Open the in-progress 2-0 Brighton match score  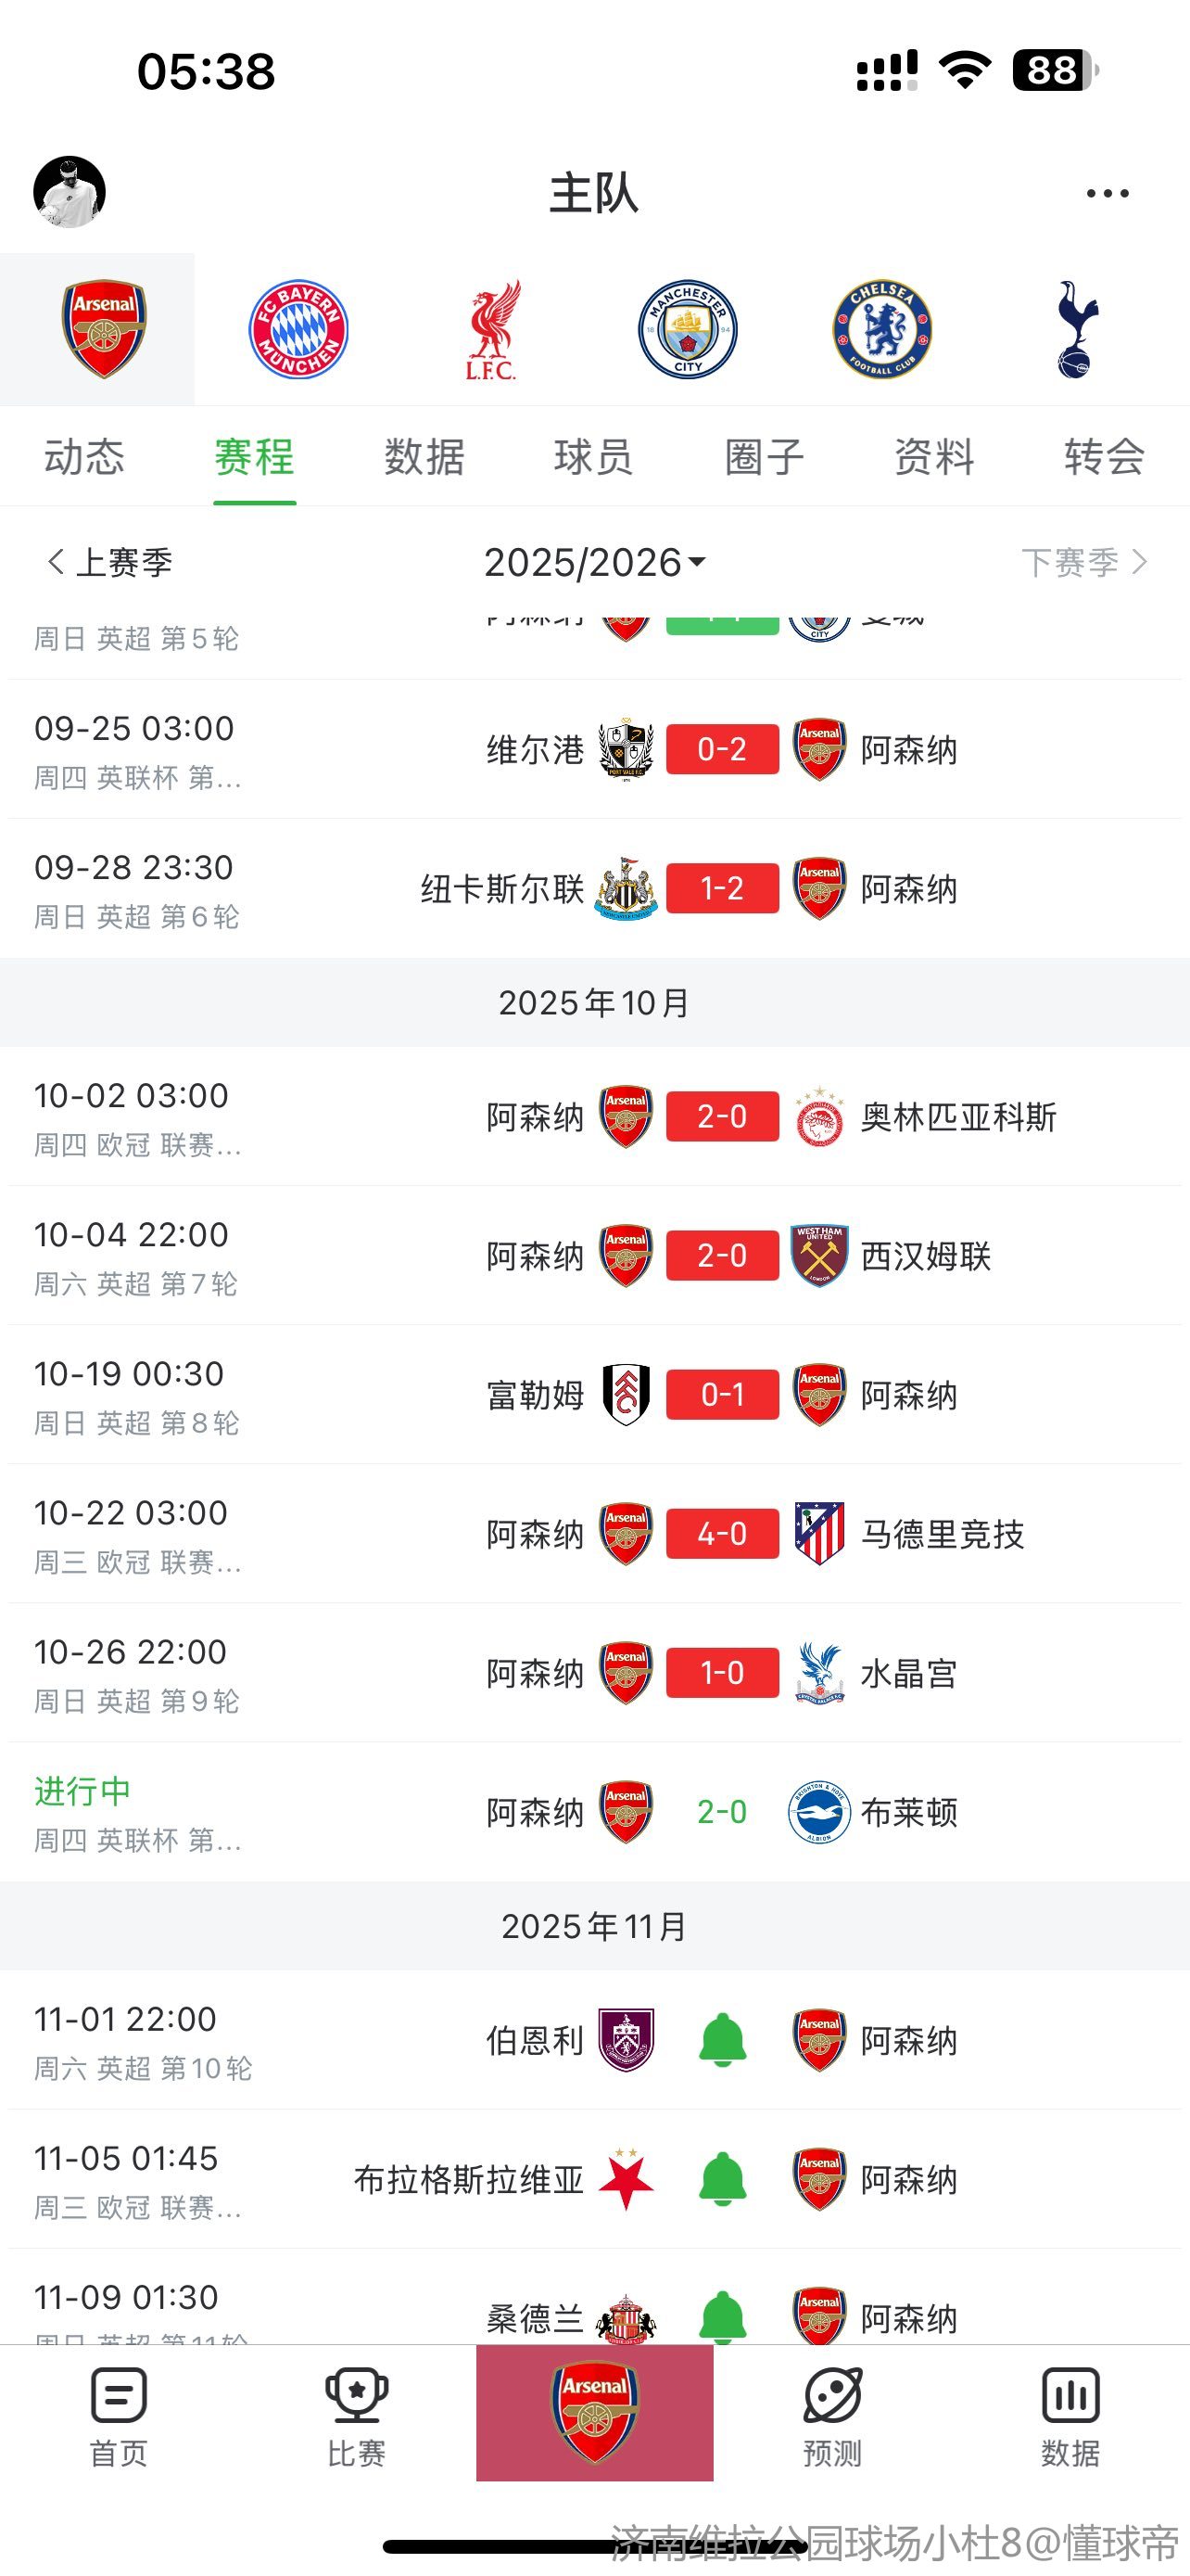(721, 1811)
